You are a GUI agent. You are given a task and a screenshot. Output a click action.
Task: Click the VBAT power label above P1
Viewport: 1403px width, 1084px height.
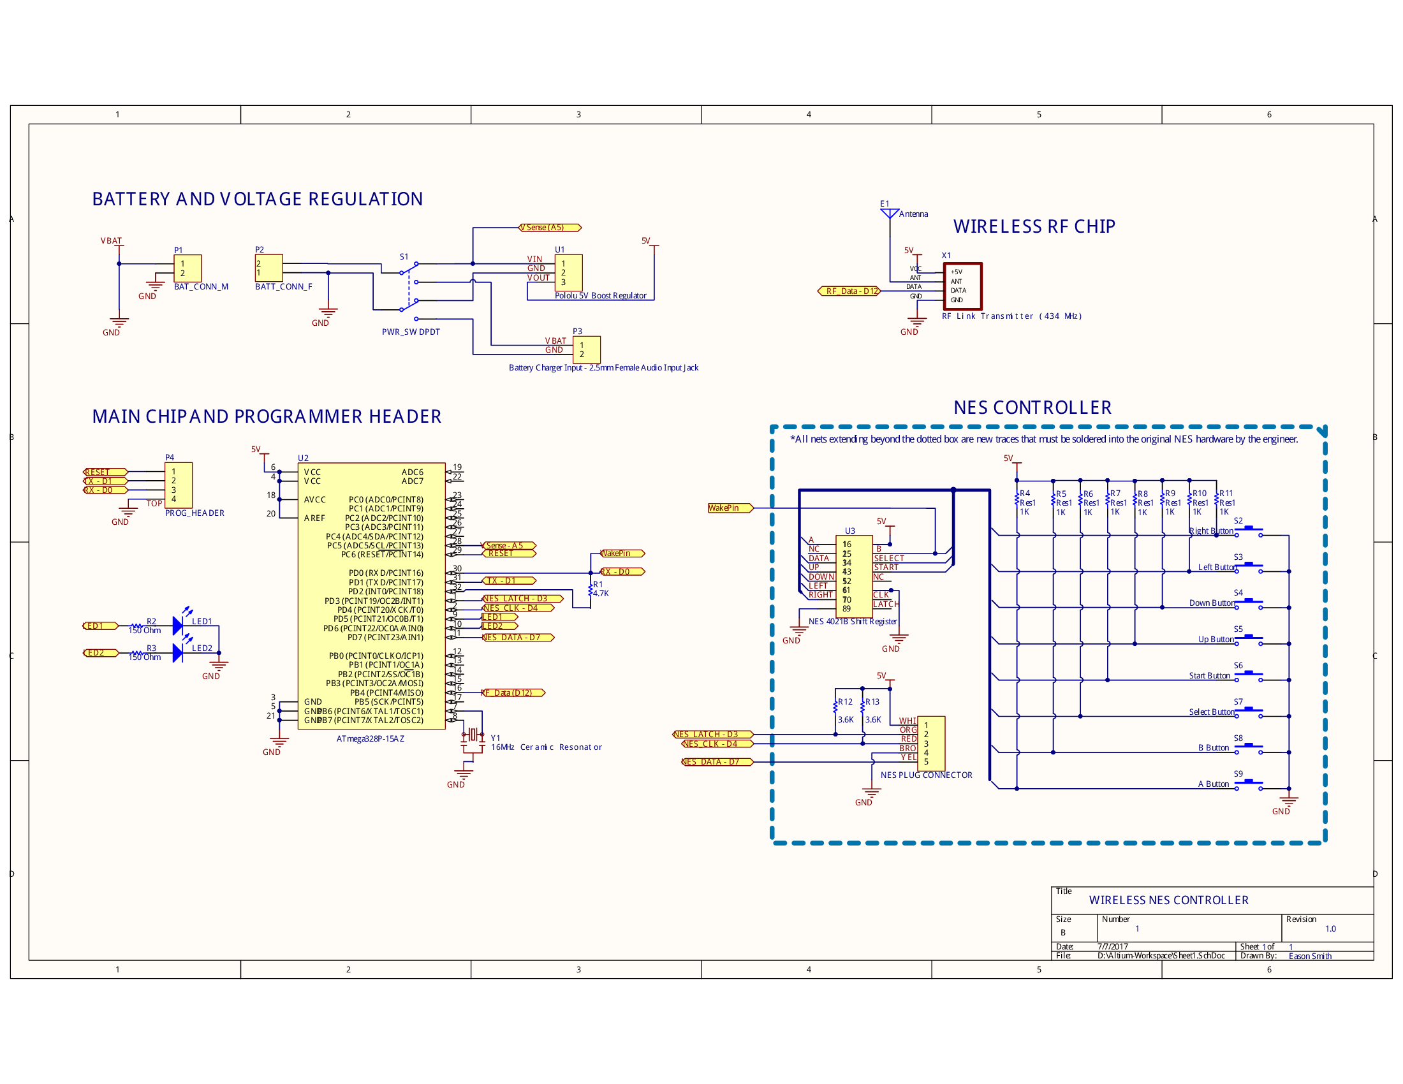(111, 241)
